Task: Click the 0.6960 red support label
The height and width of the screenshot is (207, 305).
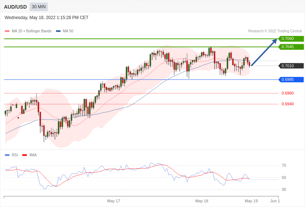Action: tap(288, 93)
